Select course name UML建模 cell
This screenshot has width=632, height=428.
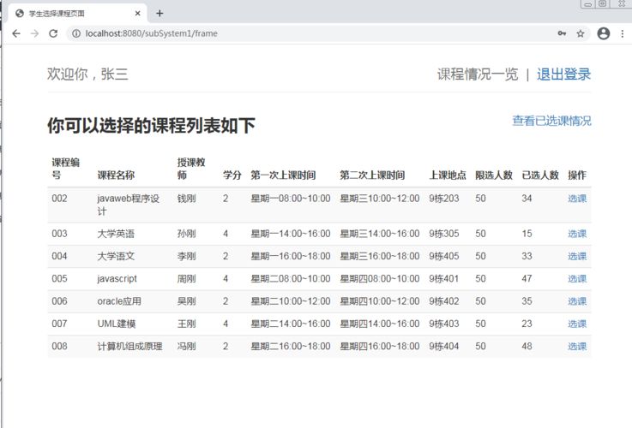pos(117,324)
